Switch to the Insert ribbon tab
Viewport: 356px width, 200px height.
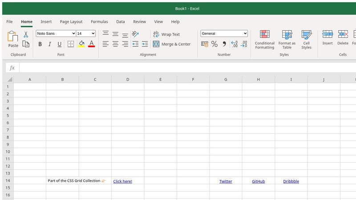pos(46,21)
